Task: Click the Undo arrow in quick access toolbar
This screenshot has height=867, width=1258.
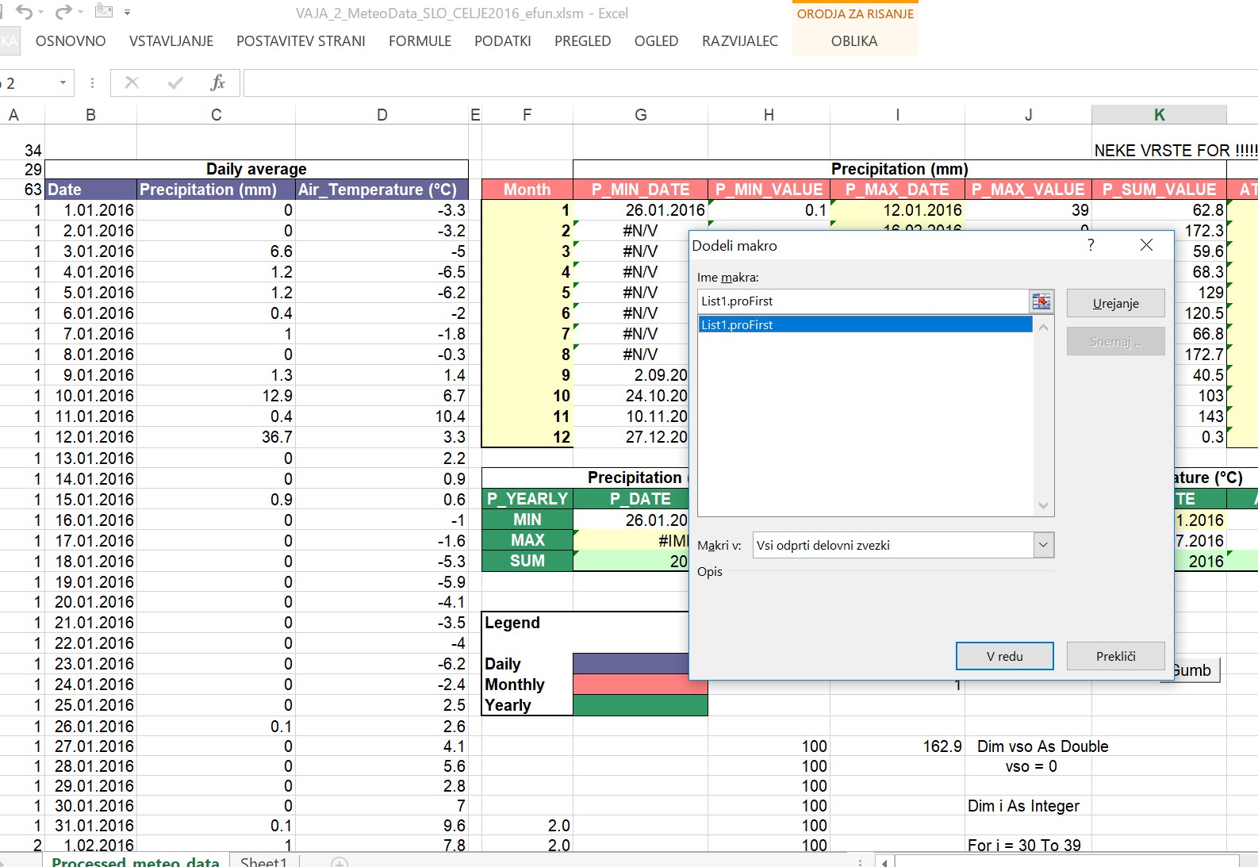Action: click(x=24, y=12)
